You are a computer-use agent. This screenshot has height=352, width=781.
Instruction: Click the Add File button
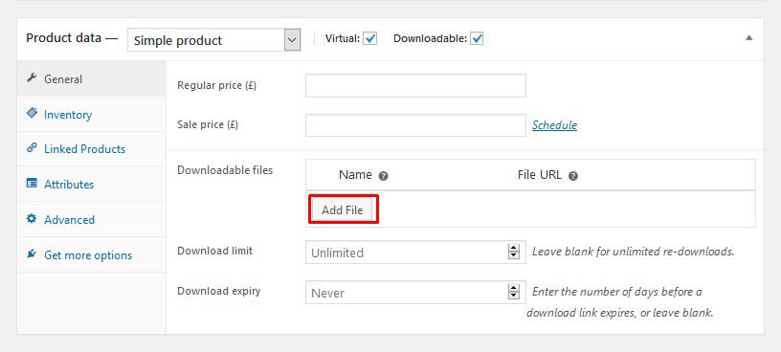click(x=343, y=209)
